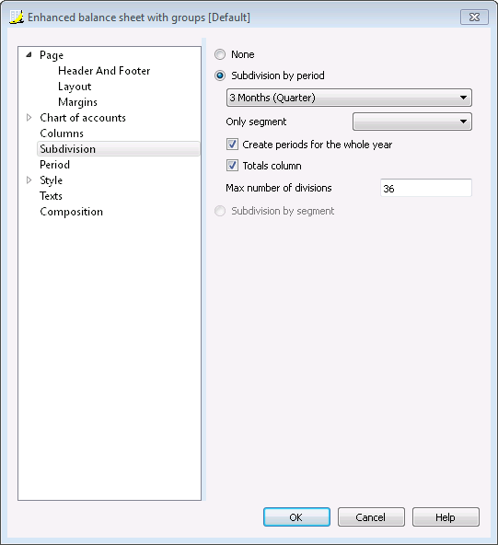Viewport: 498px width, 545px height.
Task: Toggle the Totals column checkbox
Action: pyautogui.click(x=232, y=166)
